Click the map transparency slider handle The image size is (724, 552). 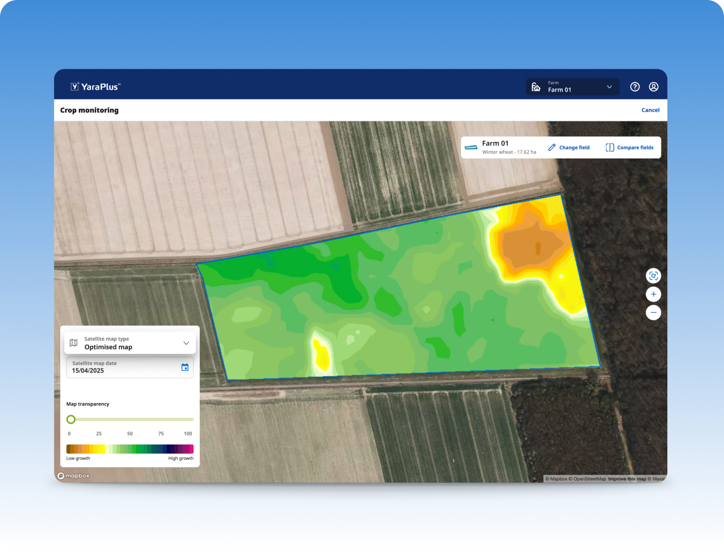tap(71, 420)
